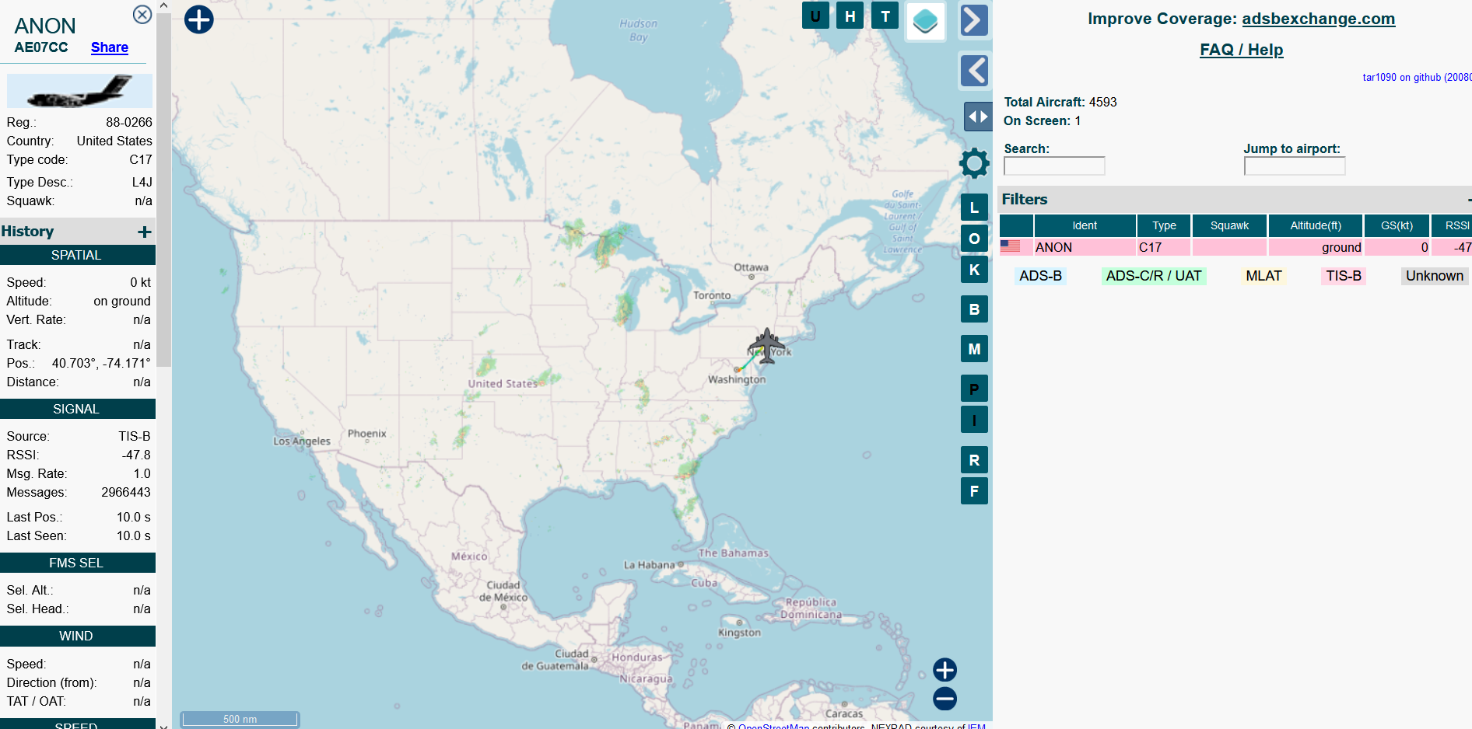Expand the History section
Viewport: 1472px width, 729px height.
tap(144, 232)
